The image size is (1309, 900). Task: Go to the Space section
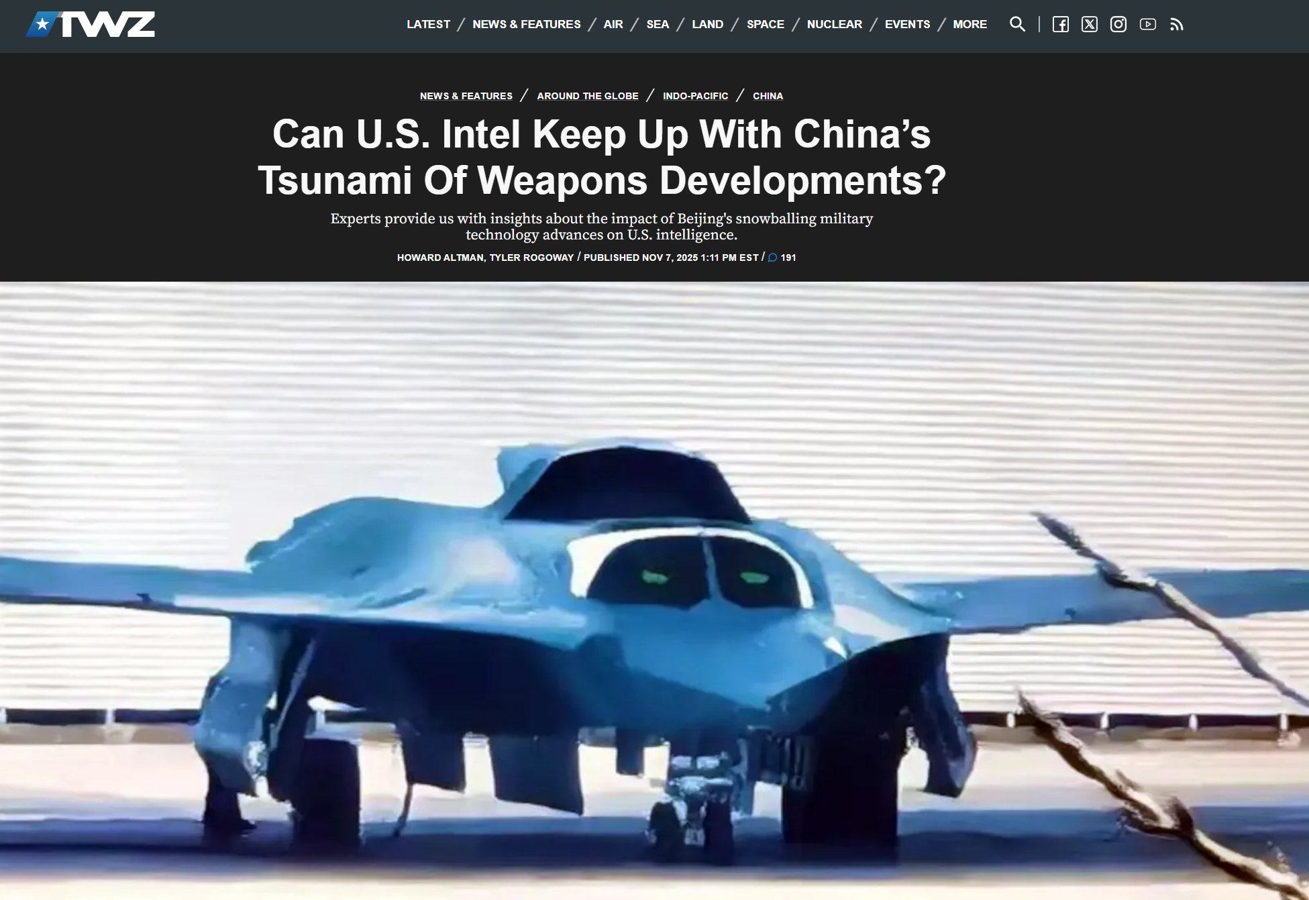tap(765, 24)
